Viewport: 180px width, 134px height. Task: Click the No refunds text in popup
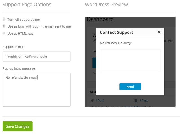coord(116,43)
